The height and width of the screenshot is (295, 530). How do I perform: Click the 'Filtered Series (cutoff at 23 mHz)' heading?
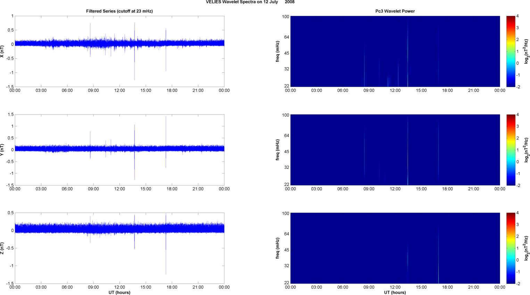pyautogui.click(x=119, y=11)
